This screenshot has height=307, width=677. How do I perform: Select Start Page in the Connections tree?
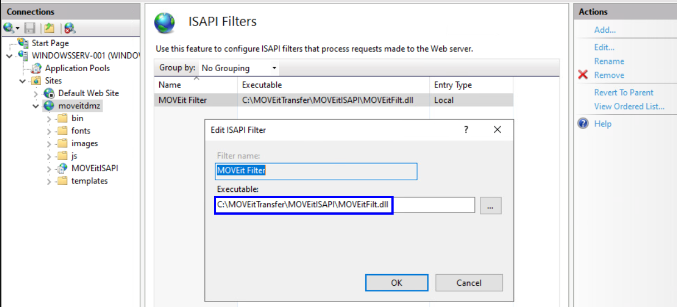coord(50,43)
